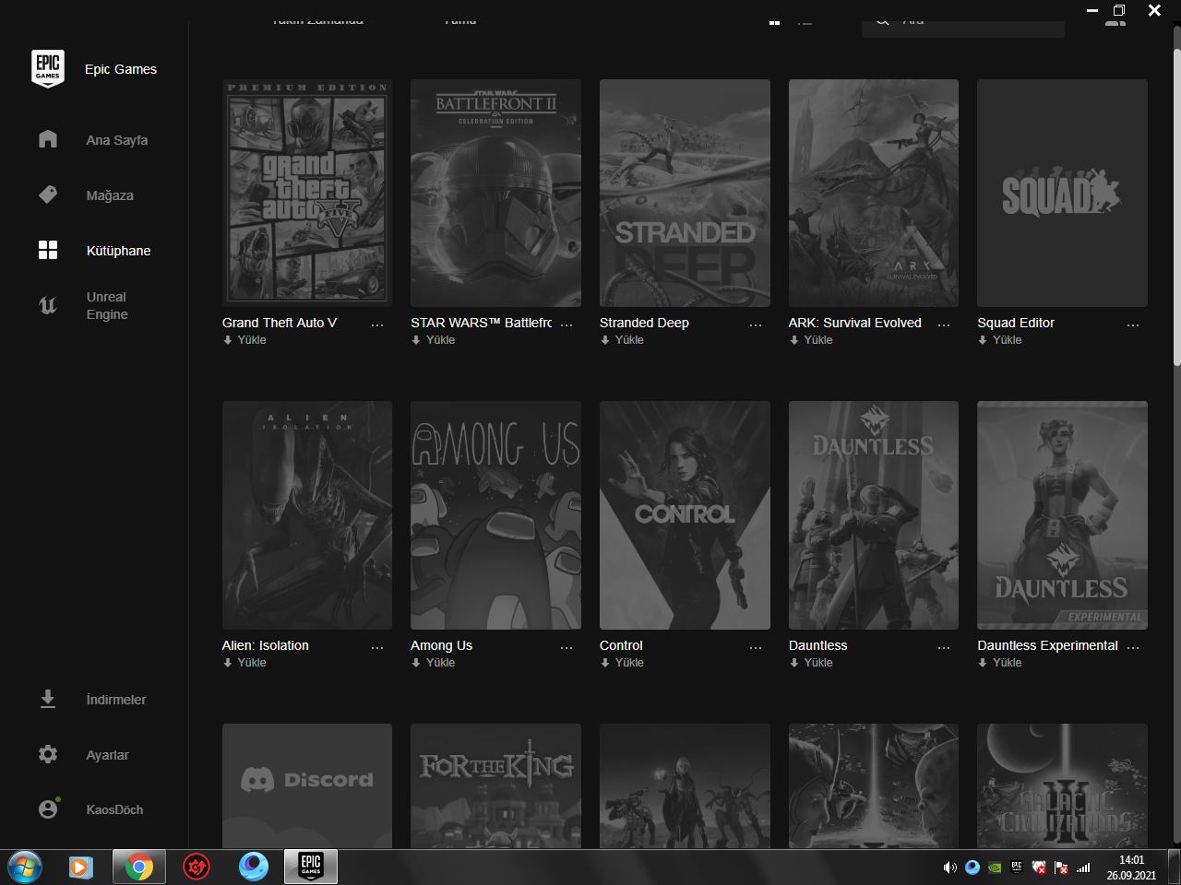Click Yükle below Alien: Isolation
Screen dimensions: 1181x885
click(251, 663)
